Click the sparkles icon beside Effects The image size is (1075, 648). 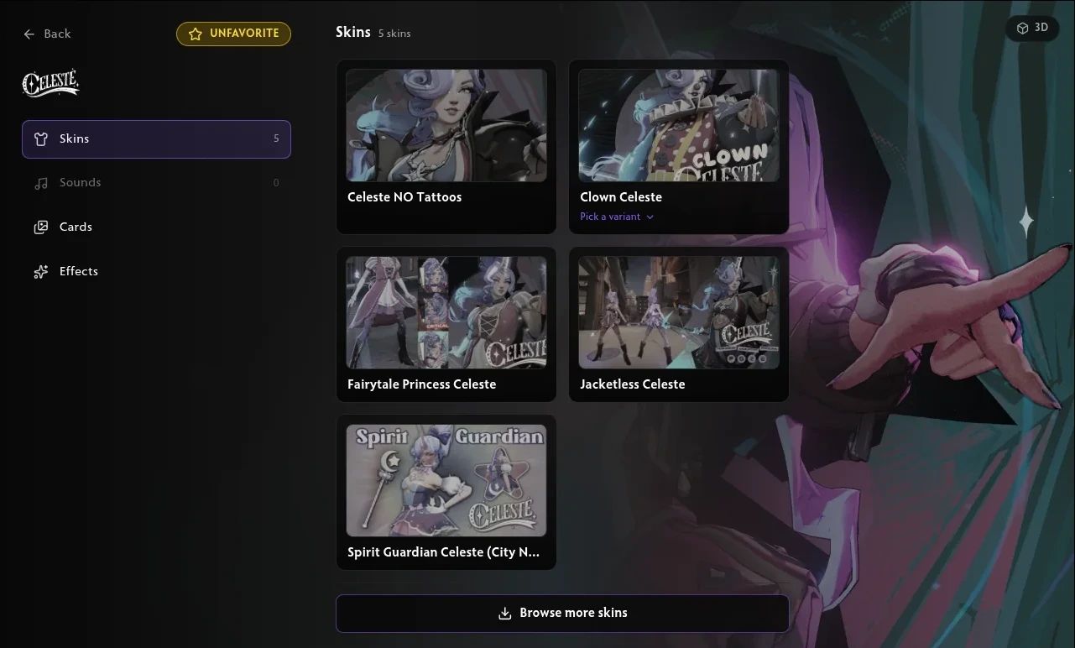tap(41, 272)
